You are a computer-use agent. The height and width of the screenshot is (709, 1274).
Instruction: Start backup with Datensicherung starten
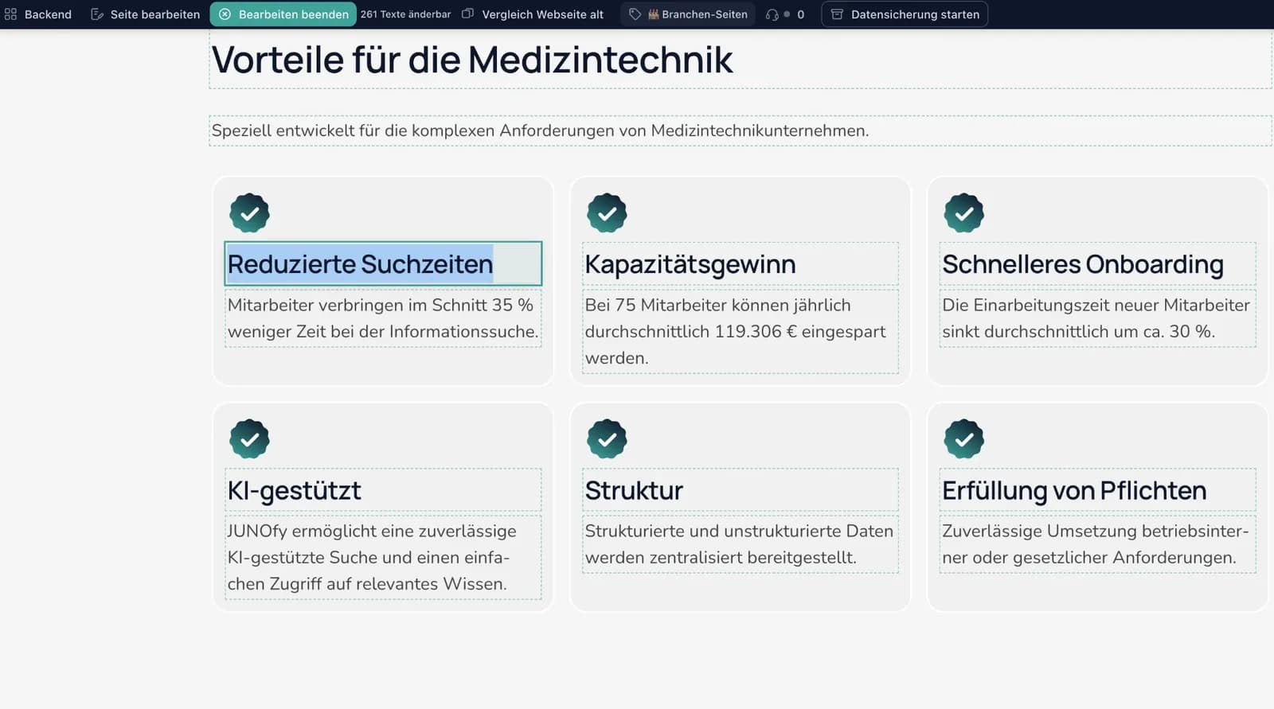[905, 14]
